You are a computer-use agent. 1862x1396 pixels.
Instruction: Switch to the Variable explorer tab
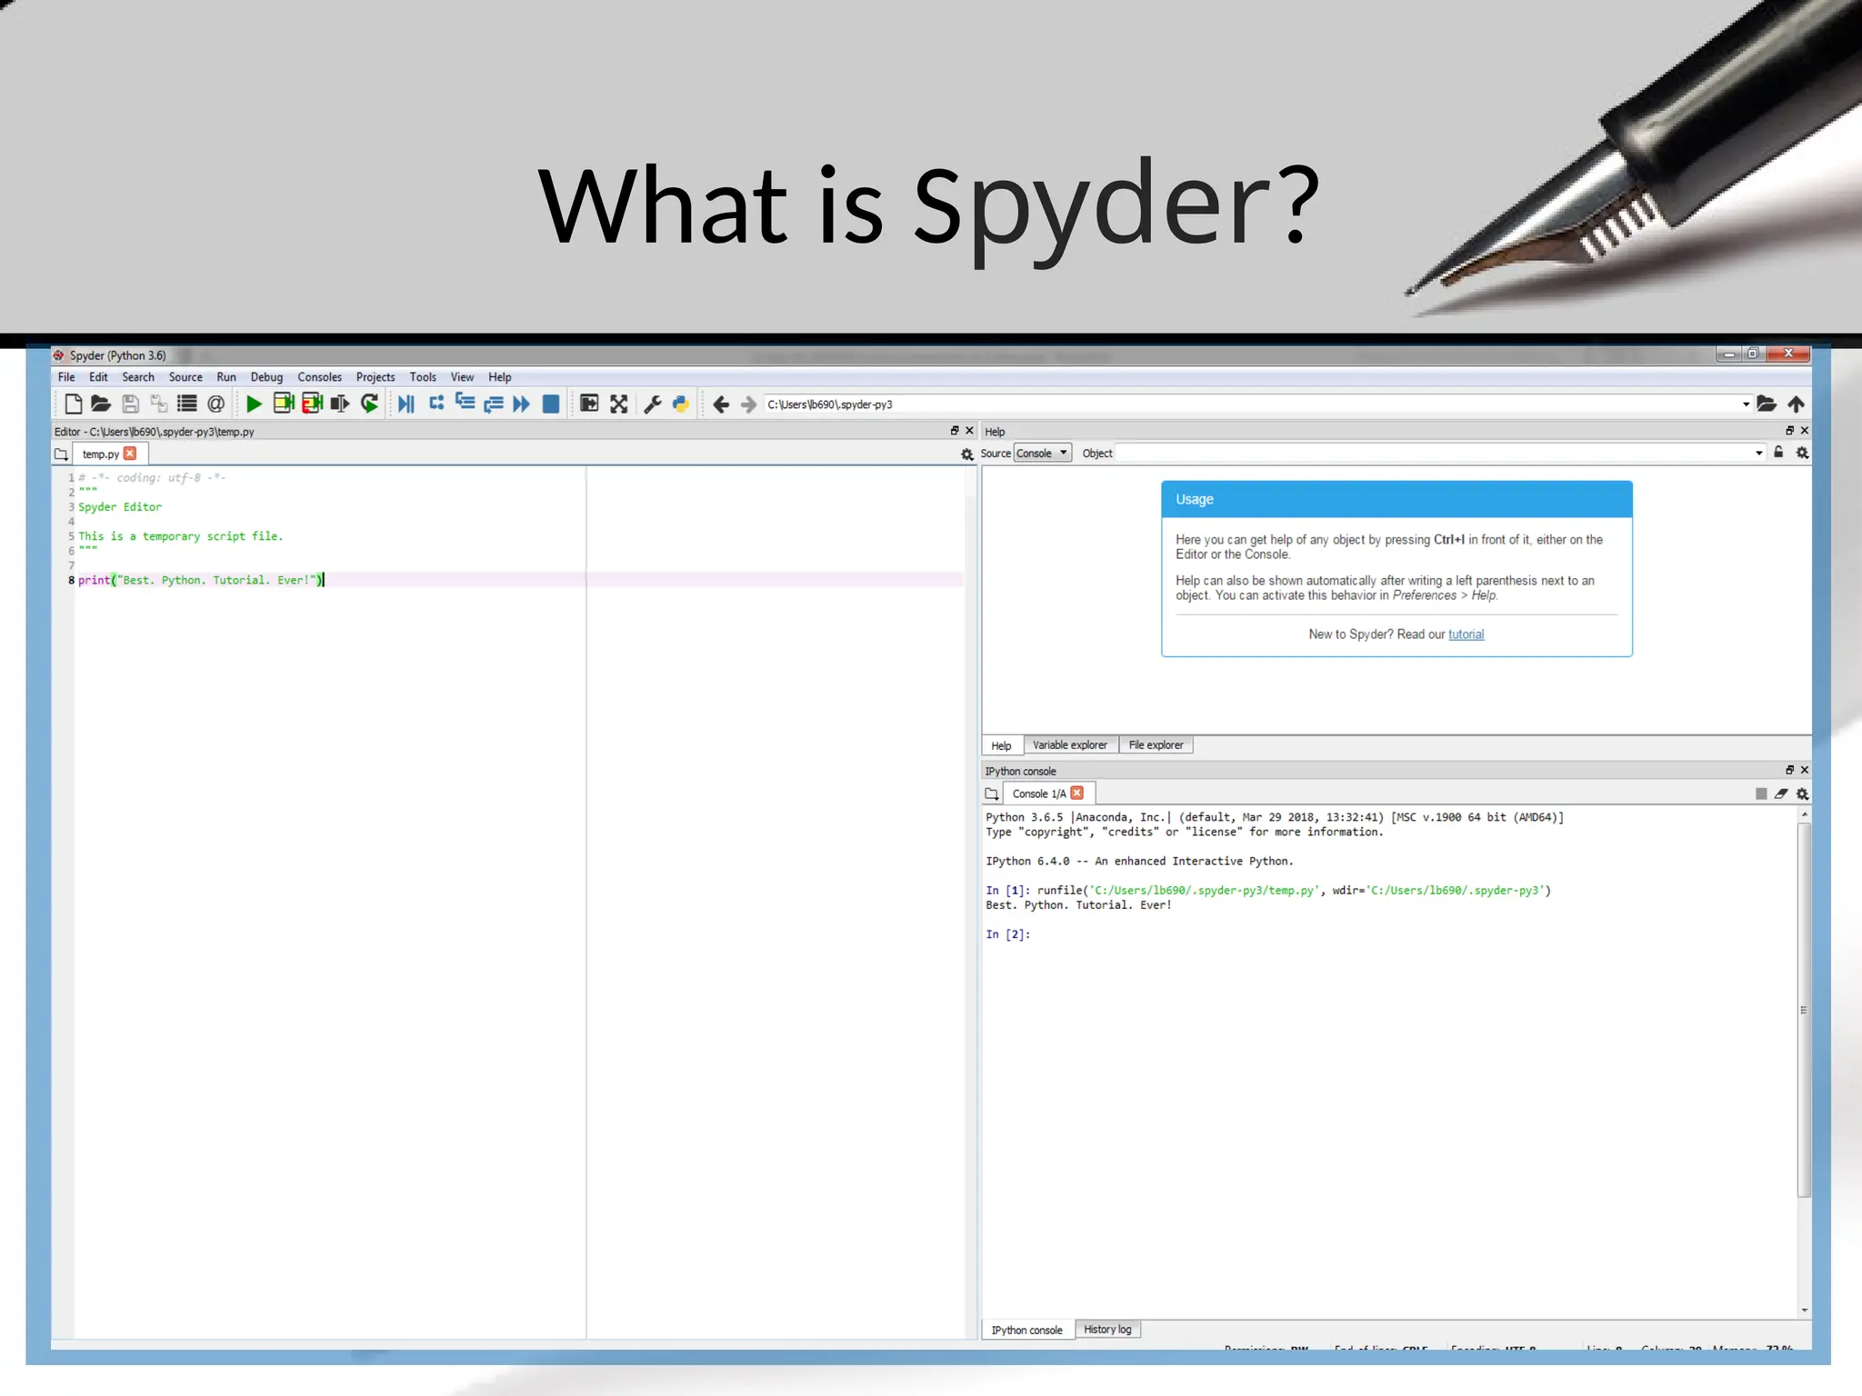click(1070, 745)
